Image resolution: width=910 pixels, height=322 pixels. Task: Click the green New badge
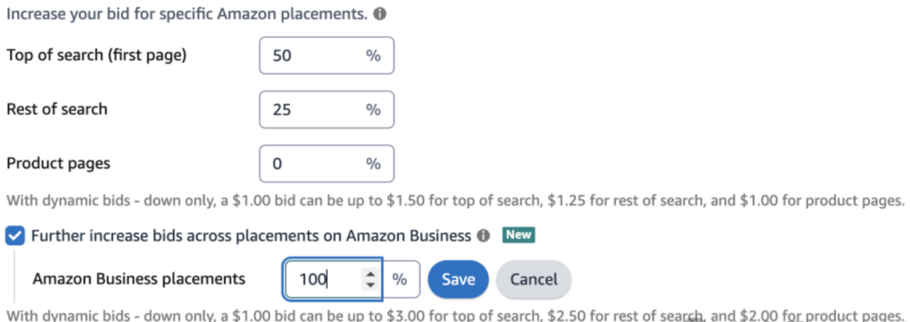[518, 235]
